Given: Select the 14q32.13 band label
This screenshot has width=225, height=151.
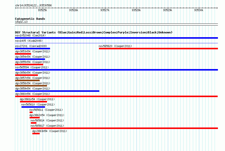Looking at the screenshot, I should click(x=21, y=22).
